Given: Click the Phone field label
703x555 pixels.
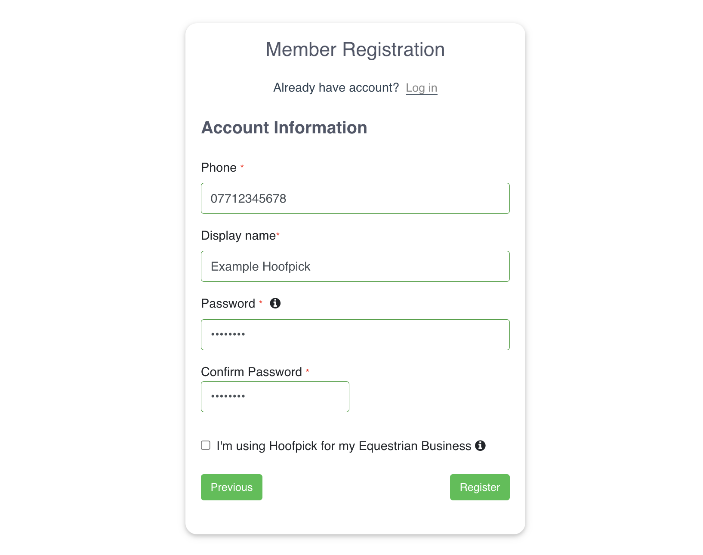Looking at the screenshot, I should pyautogui.click(x=219, y=167).
